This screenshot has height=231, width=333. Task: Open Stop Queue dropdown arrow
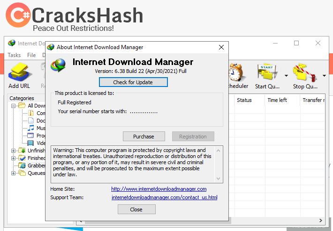(324, 76)
